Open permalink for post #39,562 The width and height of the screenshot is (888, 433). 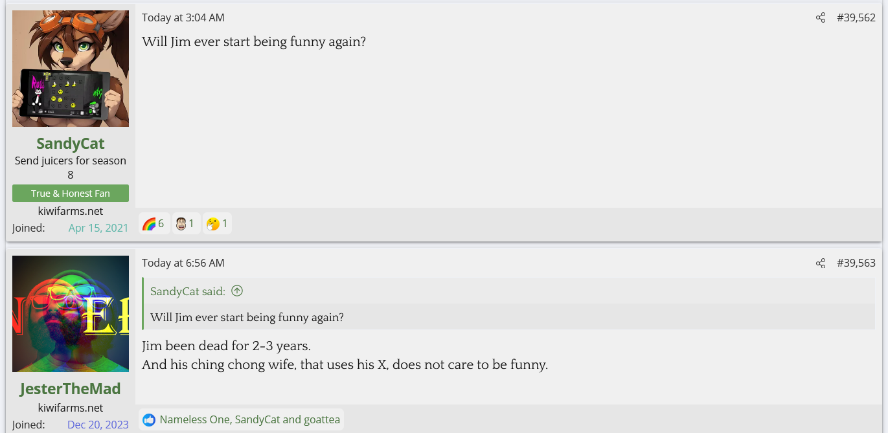click(856, 18)
